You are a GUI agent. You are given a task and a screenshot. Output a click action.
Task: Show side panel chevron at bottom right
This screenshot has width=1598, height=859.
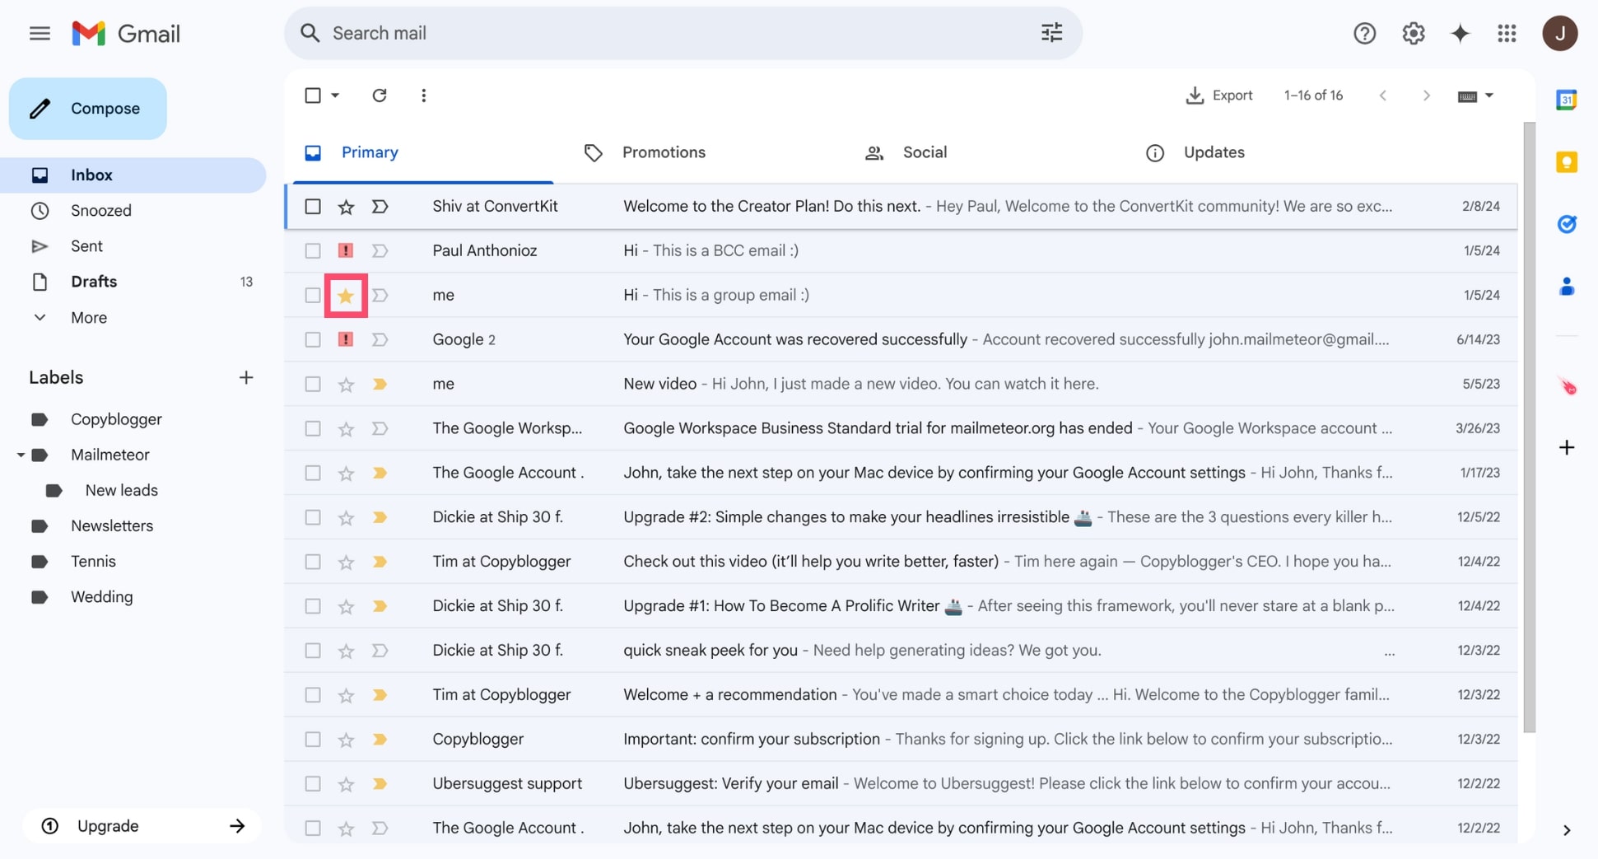(1566, 830)
